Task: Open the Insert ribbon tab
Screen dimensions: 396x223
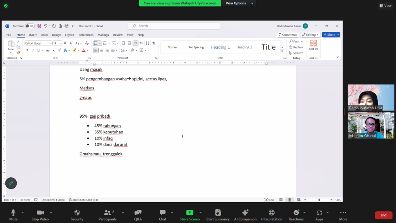Action: [x=33, y=35]
